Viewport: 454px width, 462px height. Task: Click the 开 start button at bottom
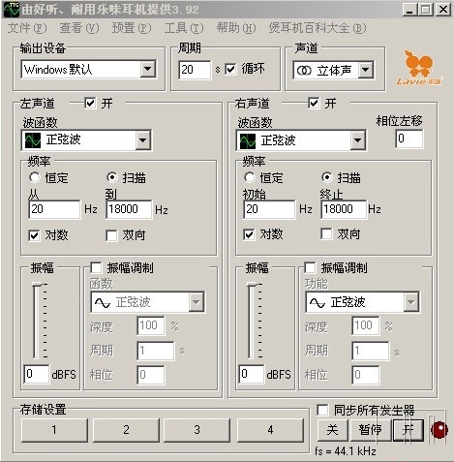(x=409, y=430)
